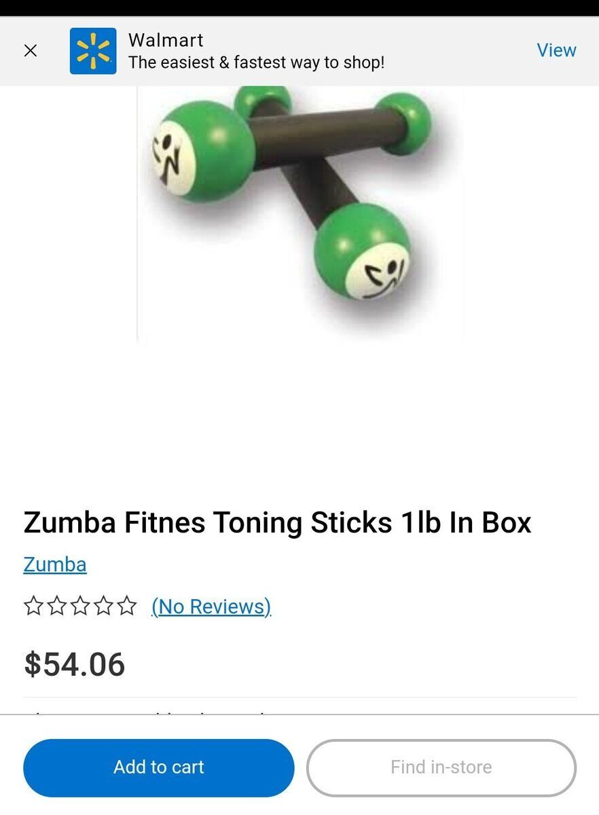Click the third rating star
Screen dimensions: 599x815
pos(80,605)
